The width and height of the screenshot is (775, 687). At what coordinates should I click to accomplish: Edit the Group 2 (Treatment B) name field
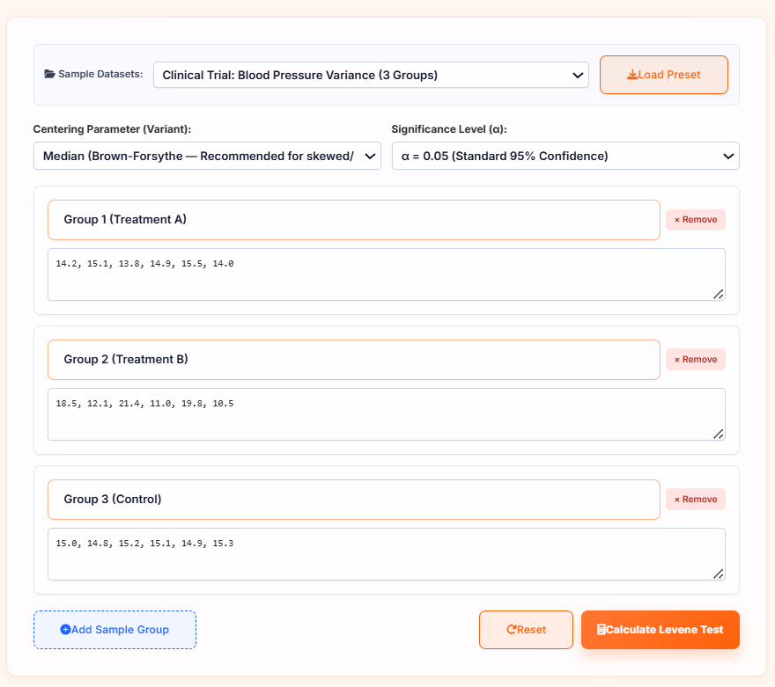tap(354, 359)
